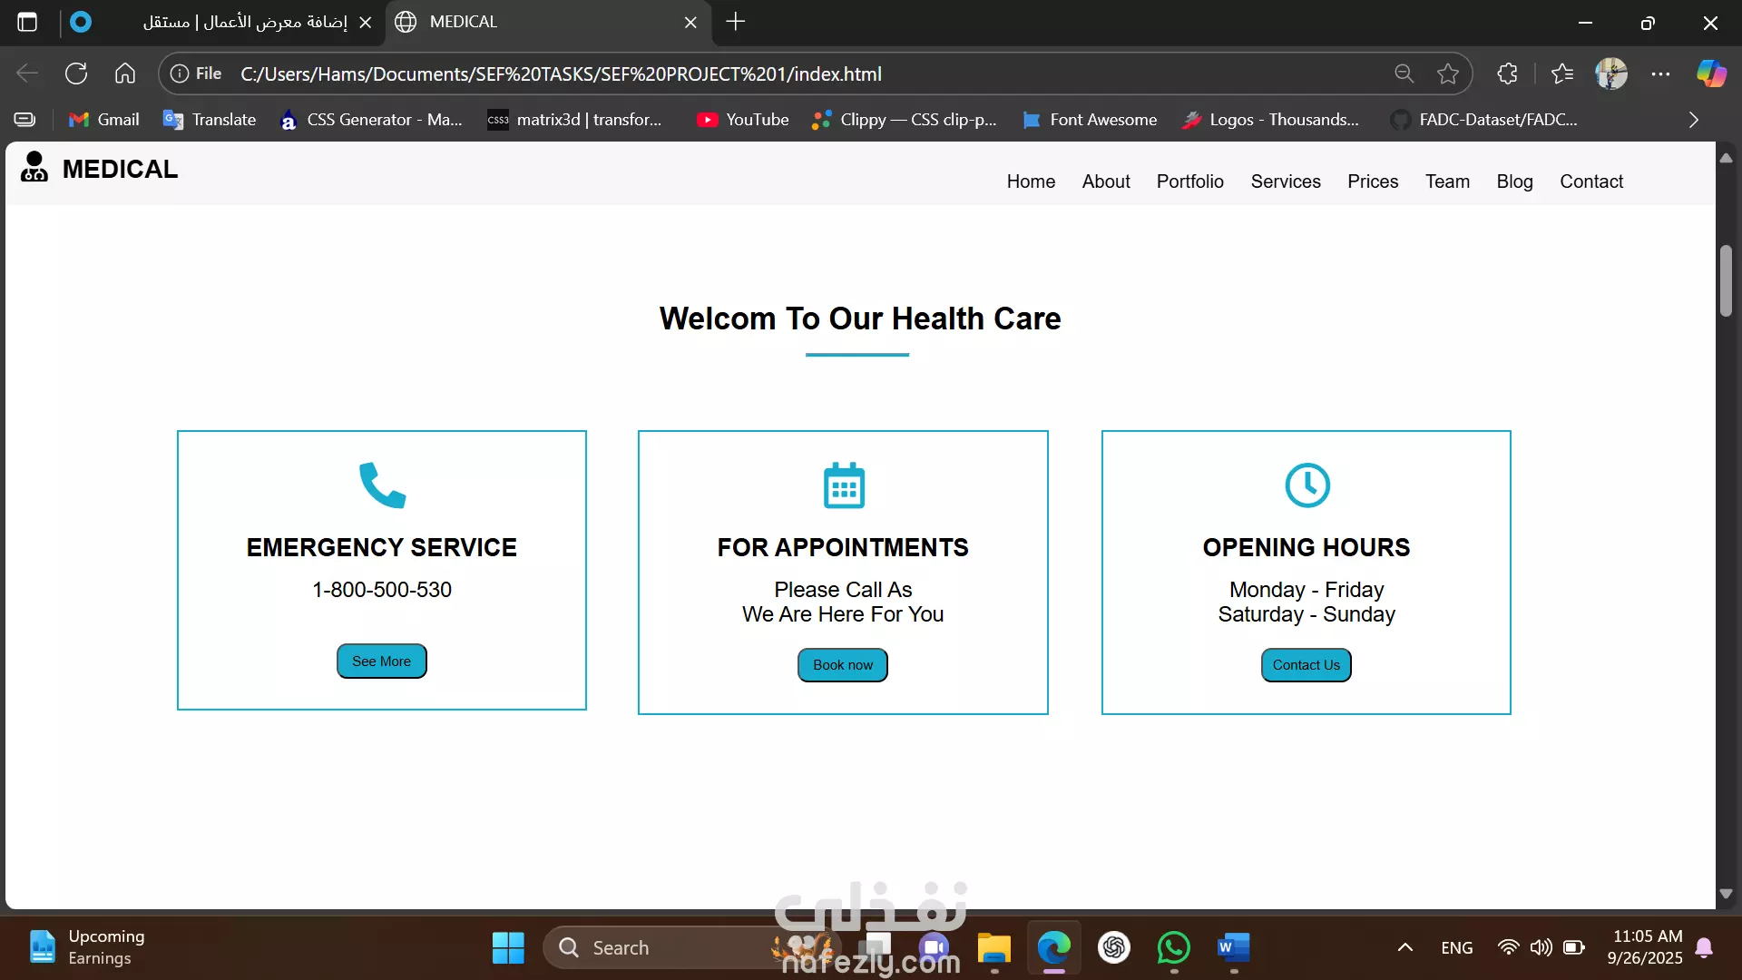The width and height of the screenshot is (1742, 980).
Task: Add page to favorites star icon
Action: pos(1448,73)
